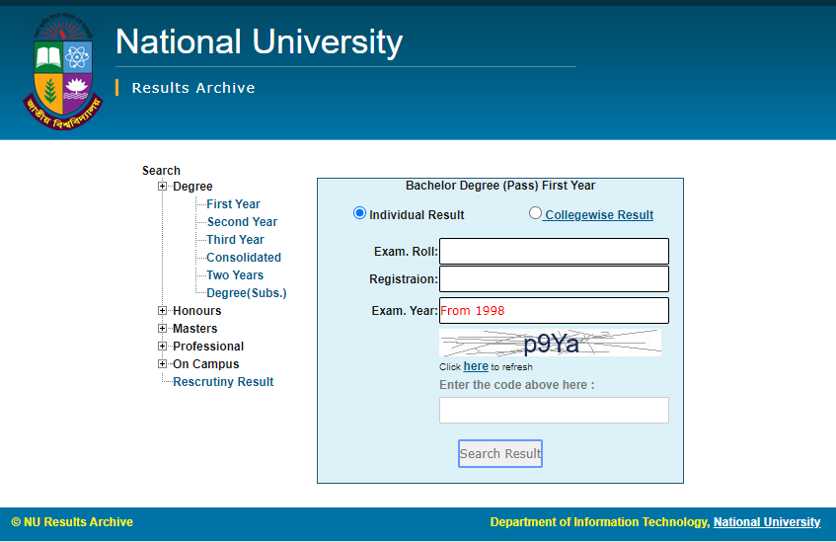
Task: Open First Year degree results
Action: point(233,204)
